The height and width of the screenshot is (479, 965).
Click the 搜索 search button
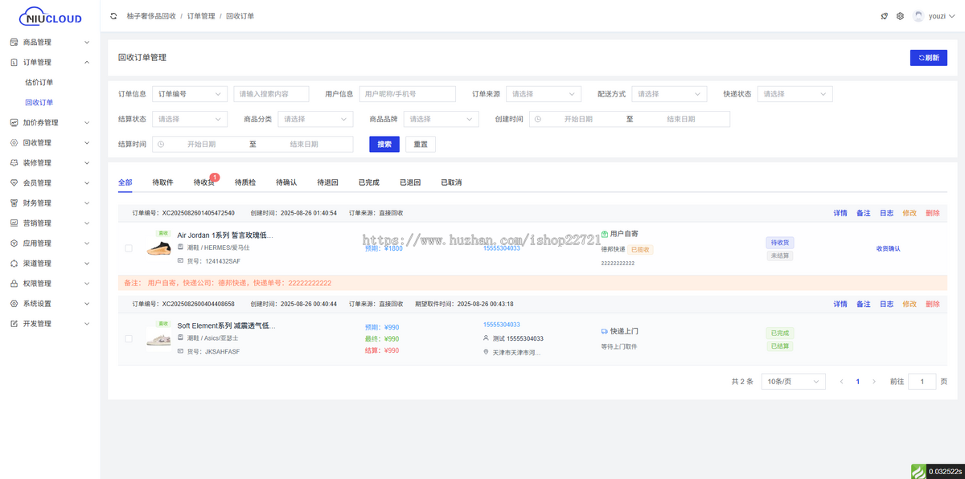[384, 144]
